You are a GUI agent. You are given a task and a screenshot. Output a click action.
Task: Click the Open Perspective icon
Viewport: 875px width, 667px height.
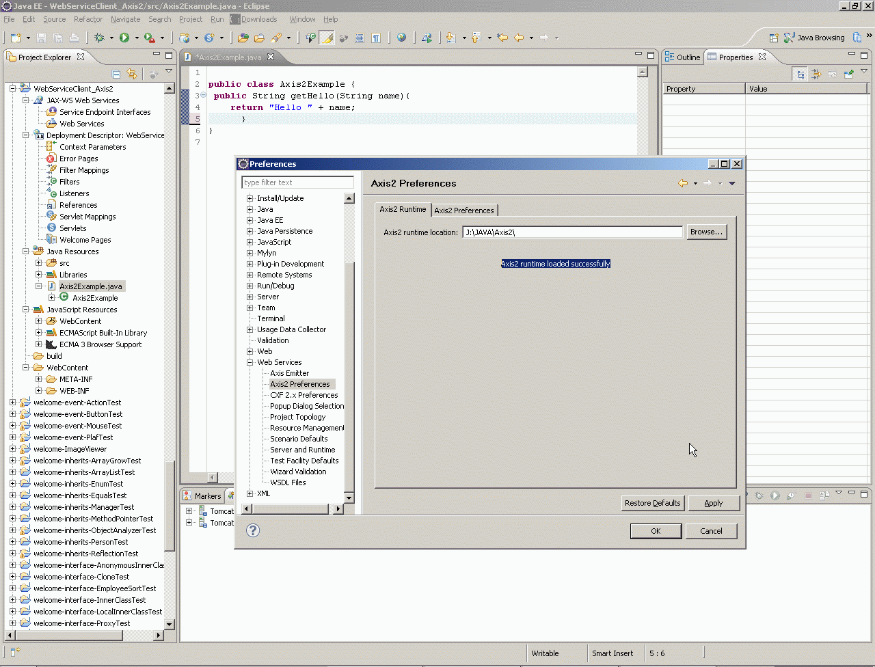coord(774,38)
